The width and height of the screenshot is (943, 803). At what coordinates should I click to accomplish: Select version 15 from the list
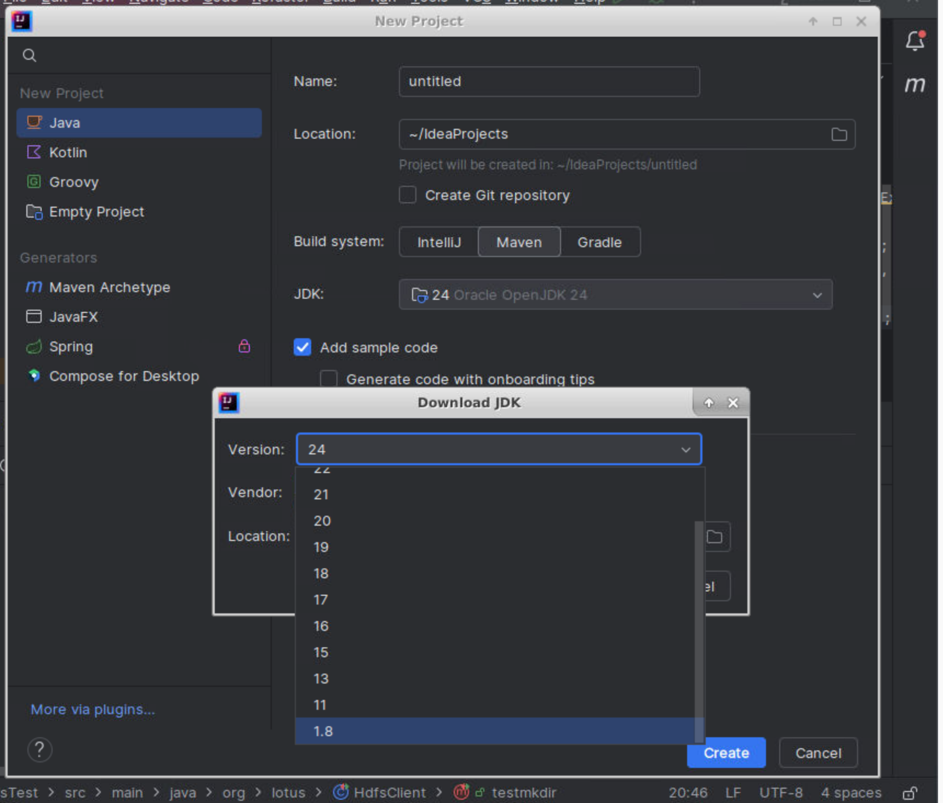click(x=495, y=652)
